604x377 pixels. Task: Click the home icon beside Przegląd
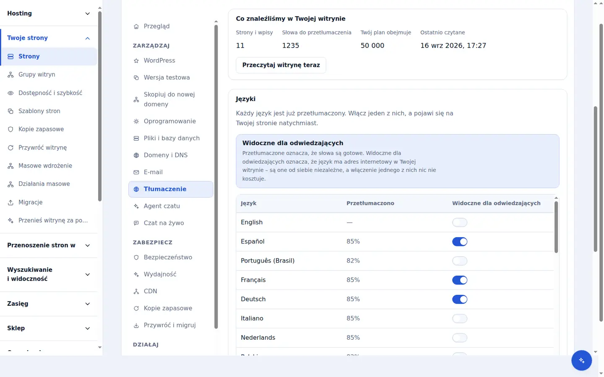(136, 26)
